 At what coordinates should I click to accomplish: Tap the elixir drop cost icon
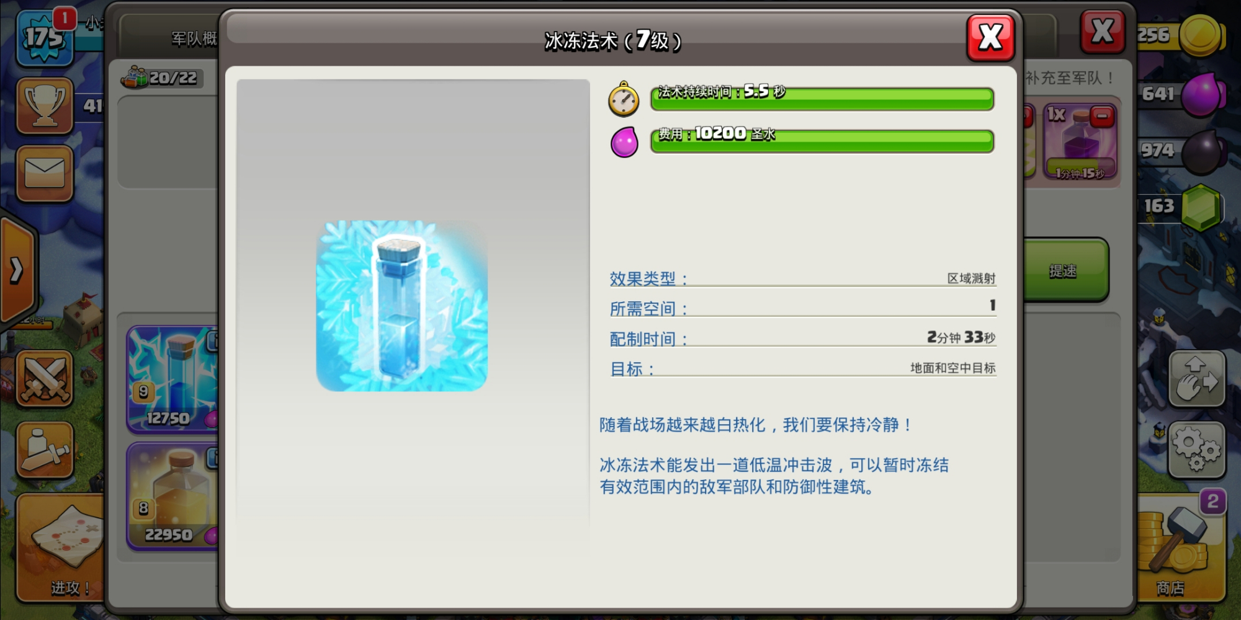pyautogui.click(x=624, y=141)
